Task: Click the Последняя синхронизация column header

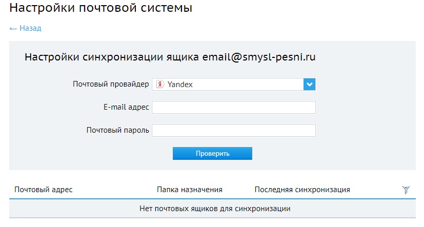Action: tap(302, 190)
